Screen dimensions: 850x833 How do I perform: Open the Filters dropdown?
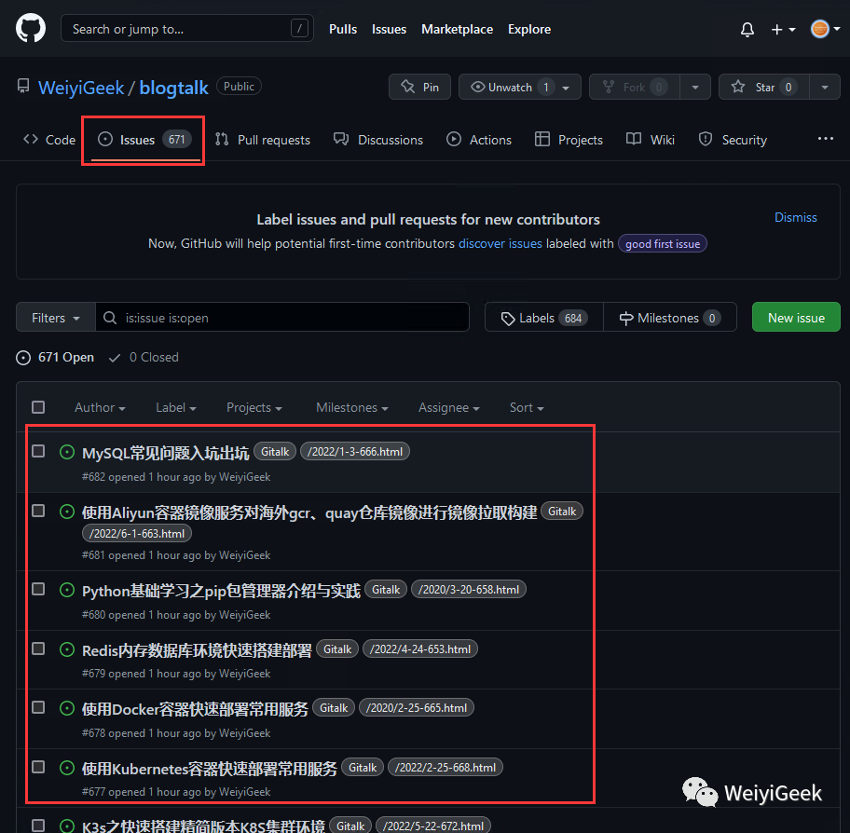pos(56,318)
